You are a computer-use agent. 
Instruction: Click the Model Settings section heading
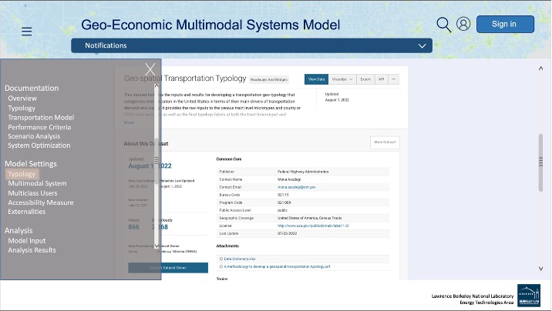[x=31, y=164]
